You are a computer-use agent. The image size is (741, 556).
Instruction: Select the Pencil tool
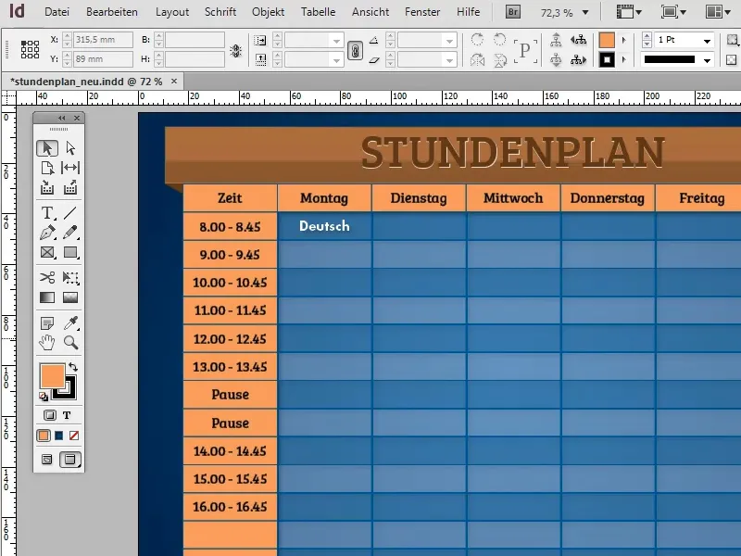click(x=70, y=233)
